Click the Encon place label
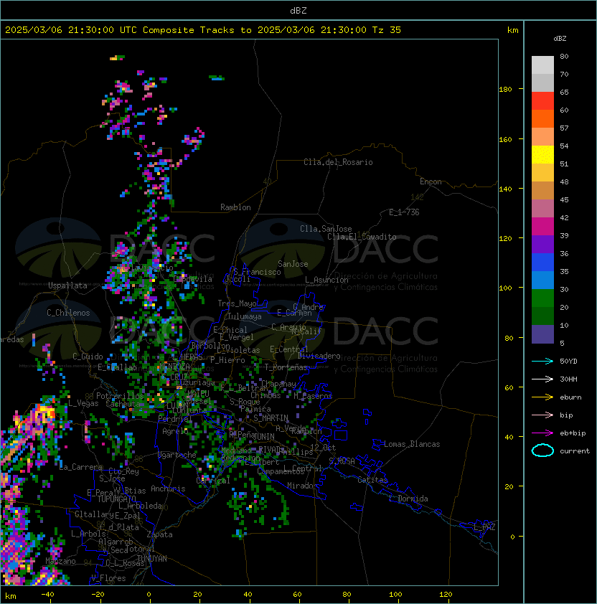 point(431,181)
